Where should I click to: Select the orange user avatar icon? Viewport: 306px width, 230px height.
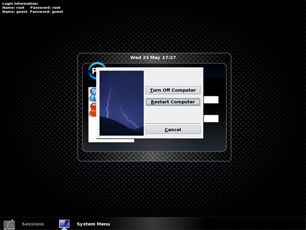(x=93, y=110)
